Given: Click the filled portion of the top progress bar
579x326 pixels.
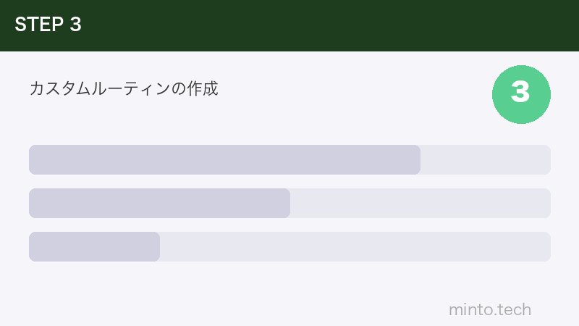Looking at the screenshot, I should [x=224, y=160].
